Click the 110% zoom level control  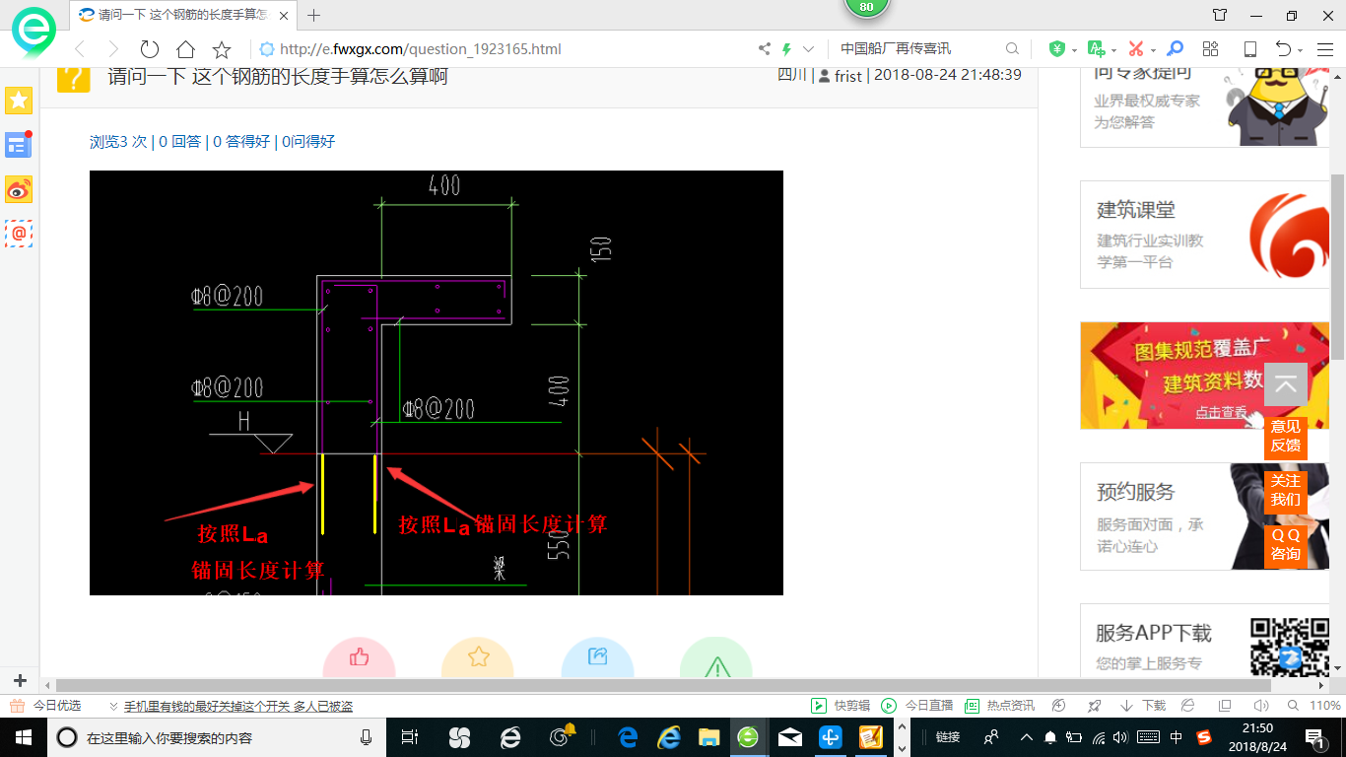1315,706
